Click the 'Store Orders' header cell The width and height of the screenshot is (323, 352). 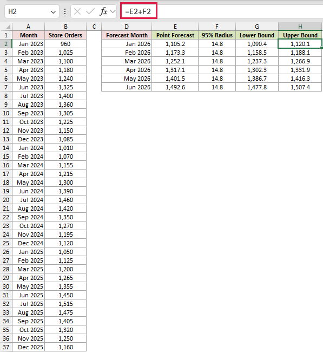65,35
